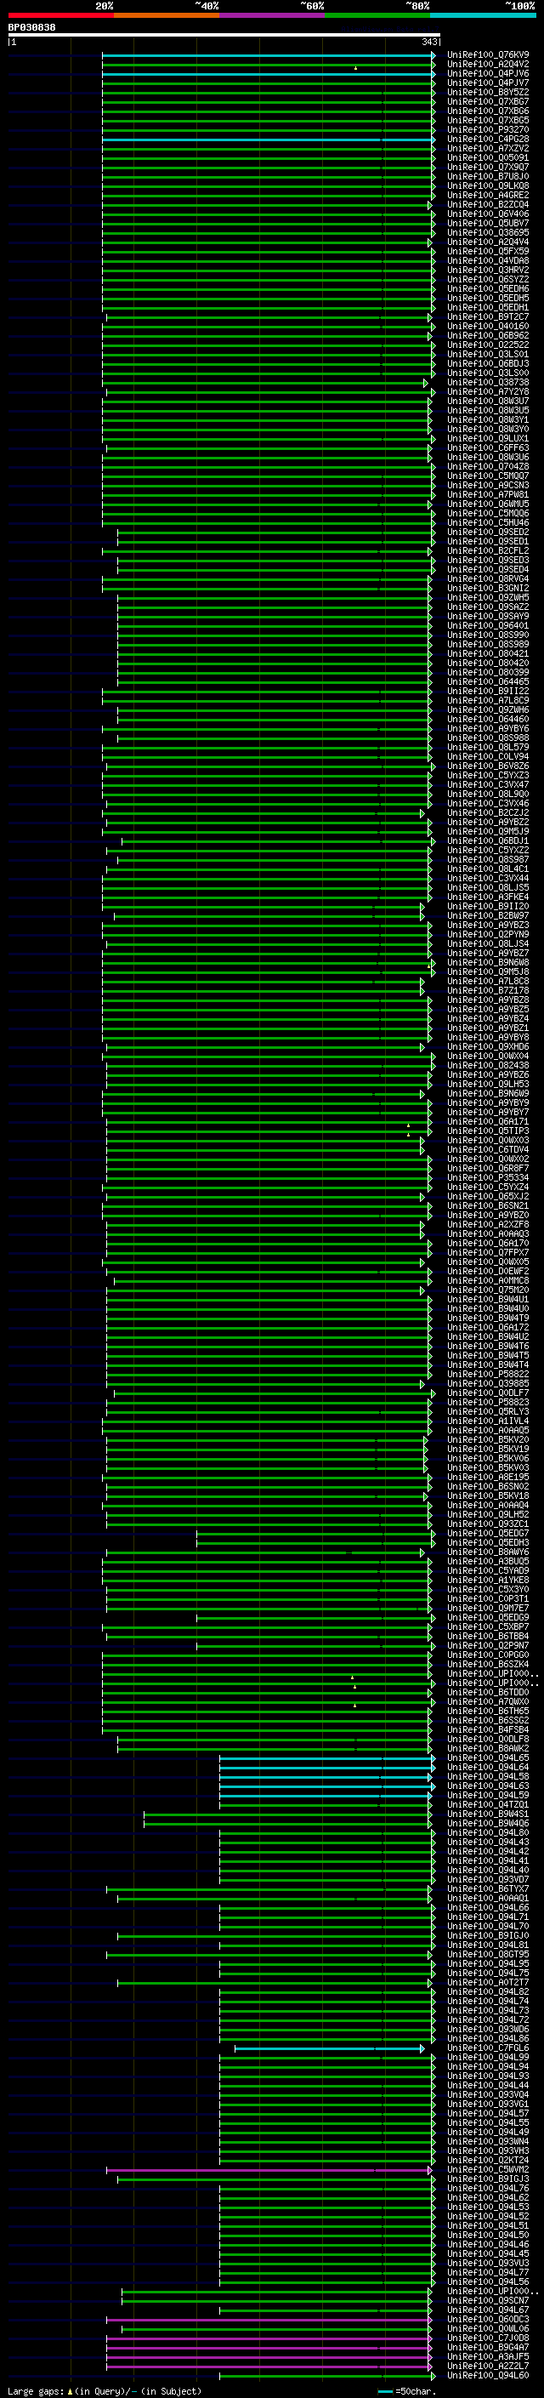544x2398 pixels.
Task: Select the UniRef100_Q94L66 label
Action: 488,1908
